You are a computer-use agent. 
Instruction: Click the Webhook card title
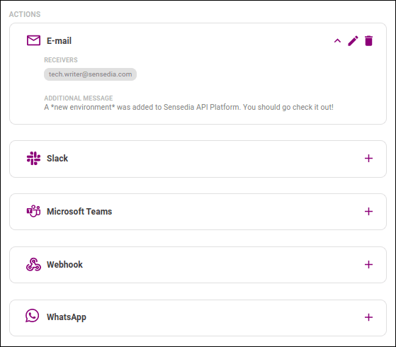[64, 264]
